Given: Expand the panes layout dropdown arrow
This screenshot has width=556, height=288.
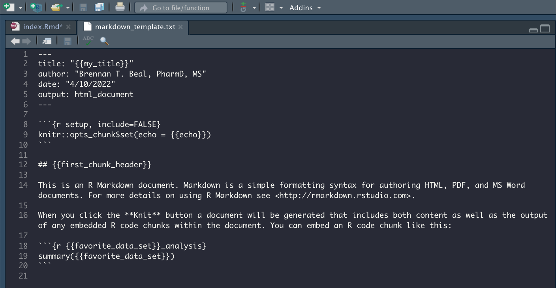Looking at the screenshot, I should 281,7.
